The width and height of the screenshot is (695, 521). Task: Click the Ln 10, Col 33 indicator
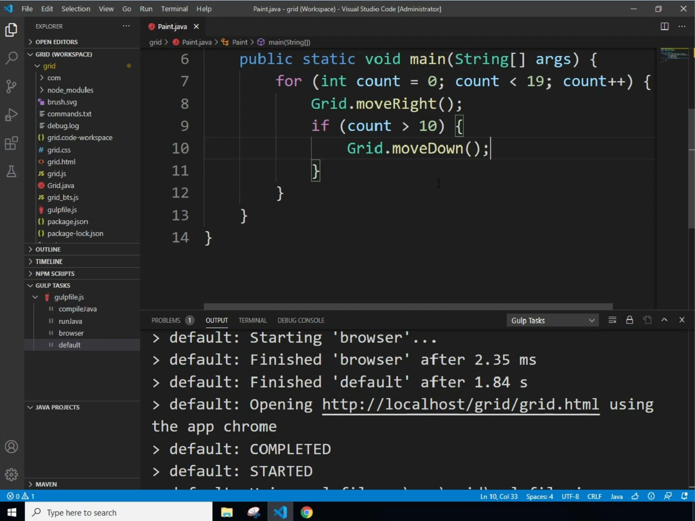499,496
